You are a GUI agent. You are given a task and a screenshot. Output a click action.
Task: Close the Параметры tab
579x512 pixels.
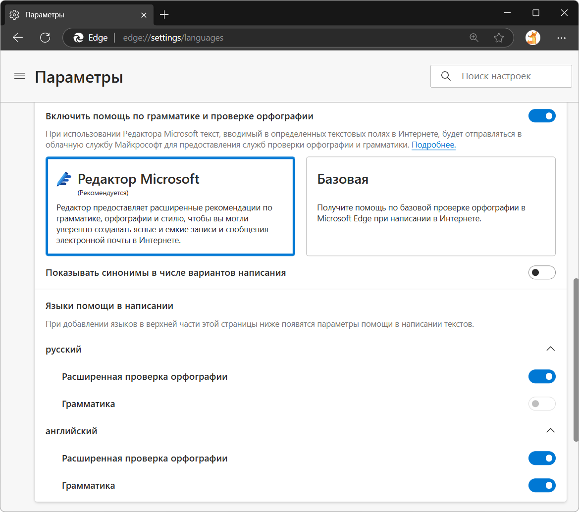click(x=144, y=15)
